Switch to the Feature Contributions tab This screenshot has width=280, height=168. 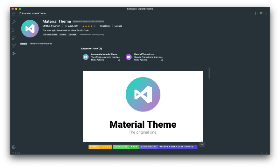[x=41, y=44]
